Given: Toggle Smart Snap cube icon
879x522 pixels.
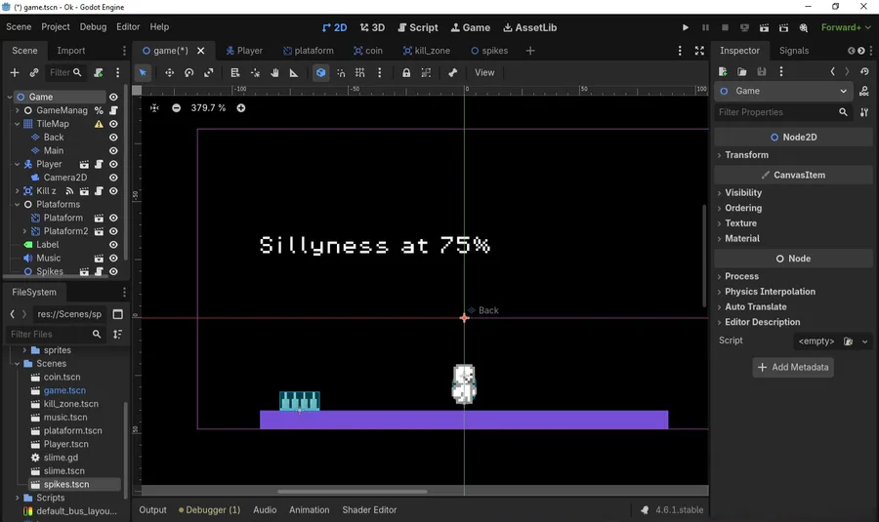Looking at the screenshot, I should coord(320,73).
